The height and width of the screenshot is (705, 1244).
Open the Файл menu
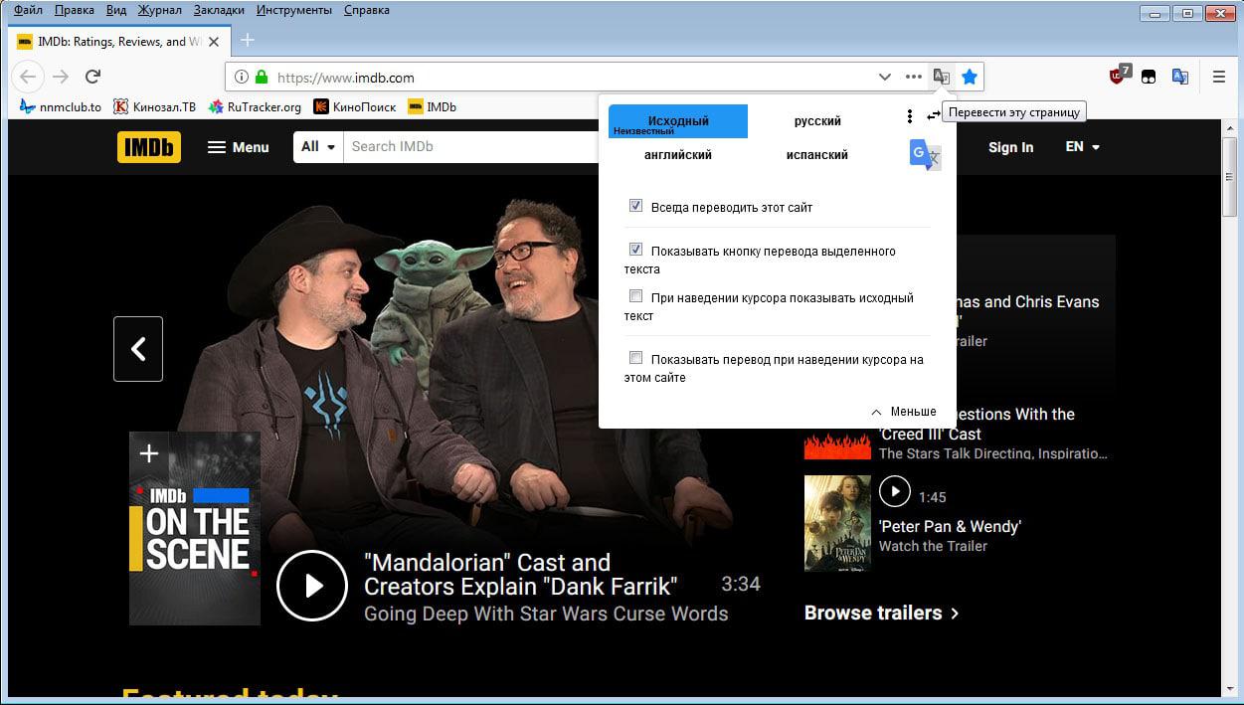28,10
